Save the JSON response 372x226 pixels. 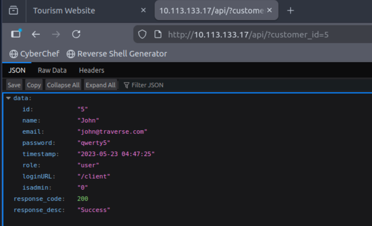pyautogui.click(x=14, y=85)
